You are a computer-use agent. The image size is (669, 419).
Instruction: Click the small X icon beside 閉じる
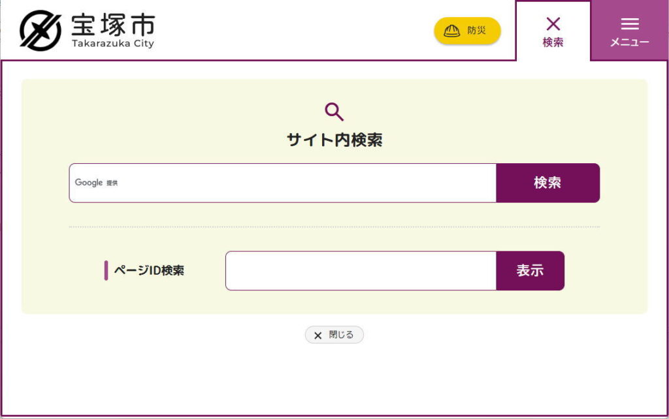pyautogui.click(x=318, y=335)
